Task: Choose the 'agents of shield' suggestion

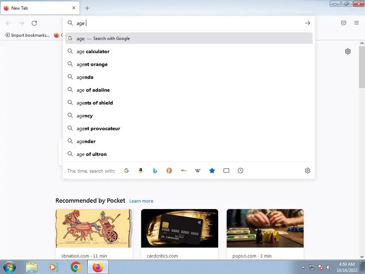Action: (189, 103)
